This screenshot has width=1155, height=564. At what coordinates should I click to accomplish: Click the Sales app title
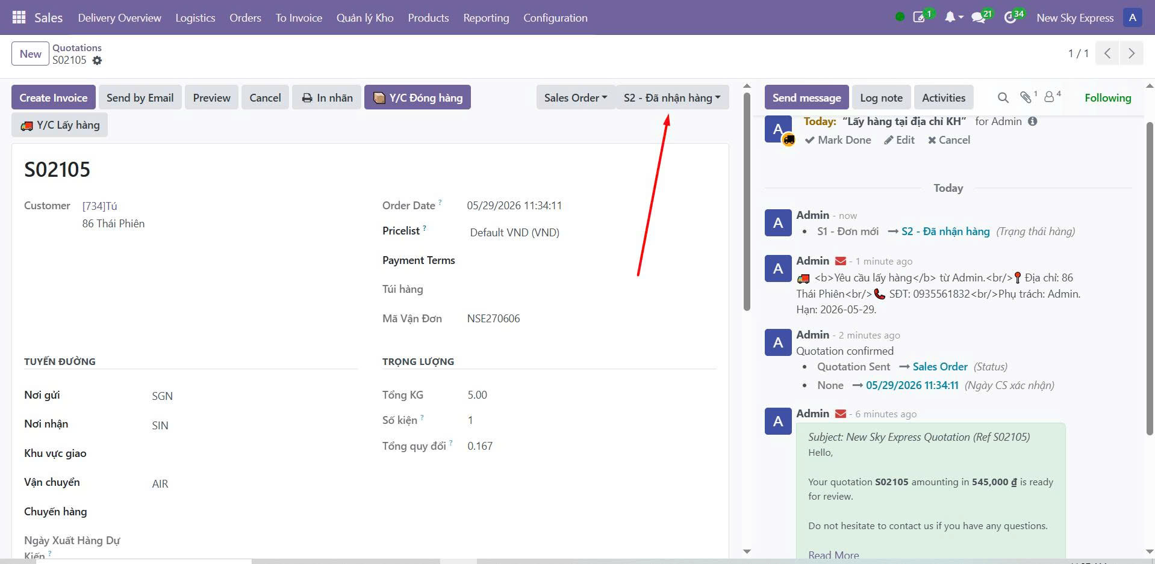pos(48,17)
